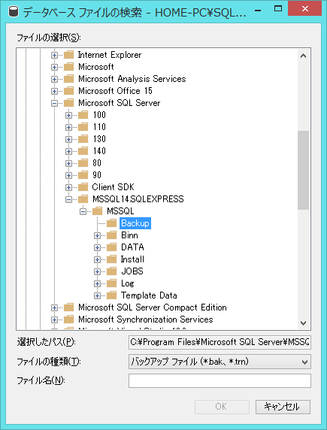Click the Internet Explorer folder icon

click(69, 55)
